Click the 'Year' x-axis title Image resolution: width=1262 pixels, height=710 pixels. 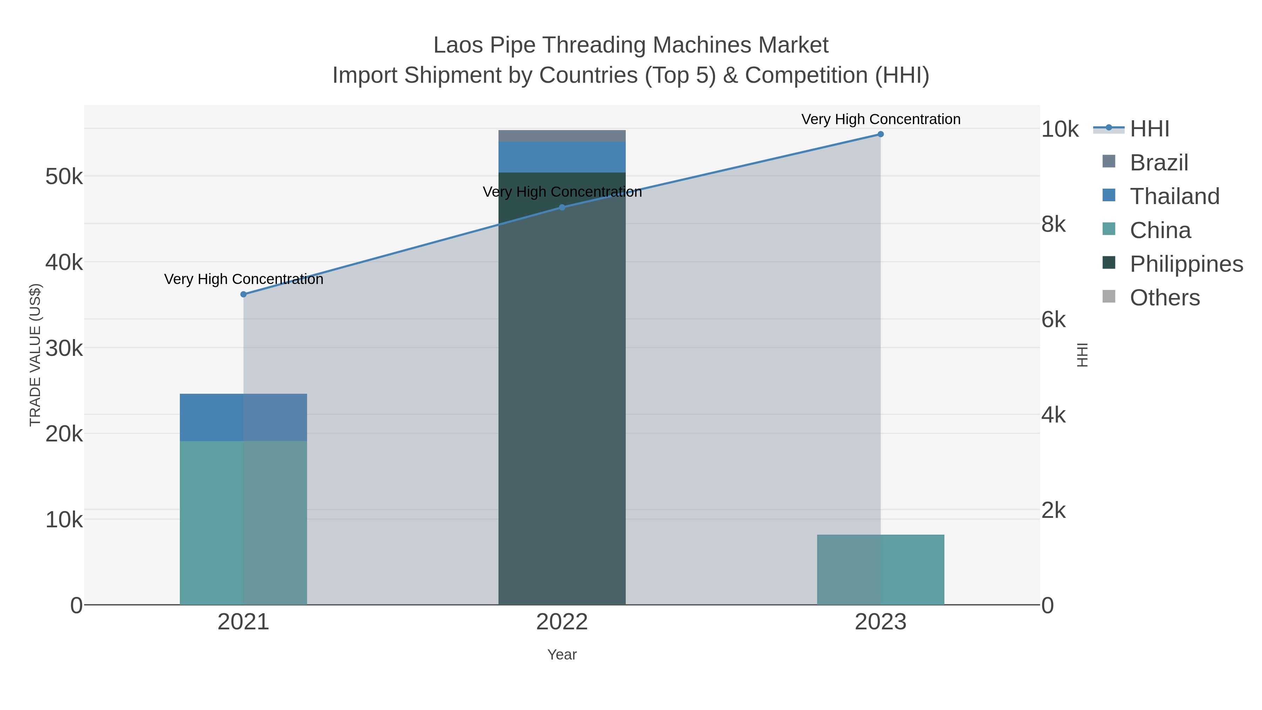(x=562, y=655)
